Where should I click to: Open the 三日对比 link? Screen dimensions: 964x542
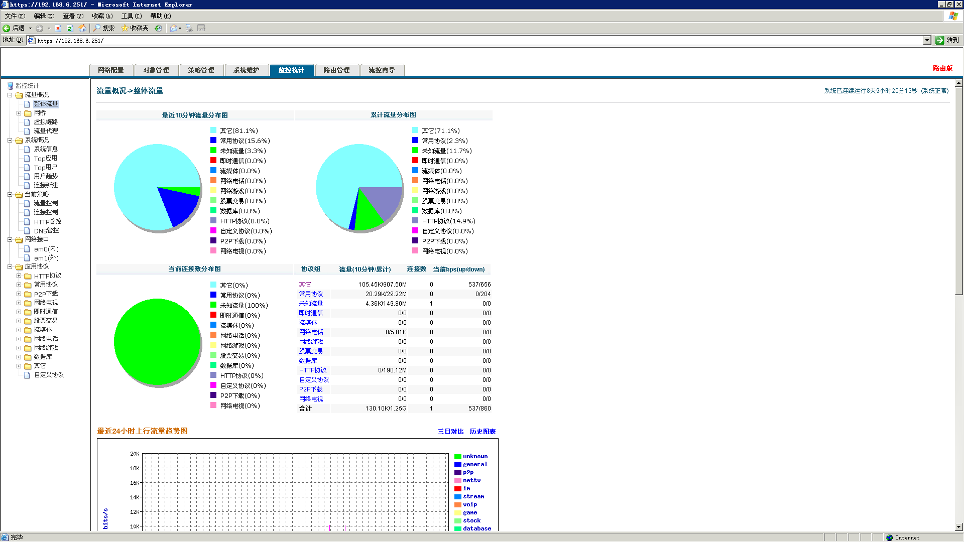tap(450, 432)
